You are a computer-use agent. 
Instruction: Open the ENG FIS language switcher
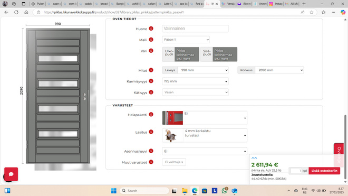(x=305, y=191)
